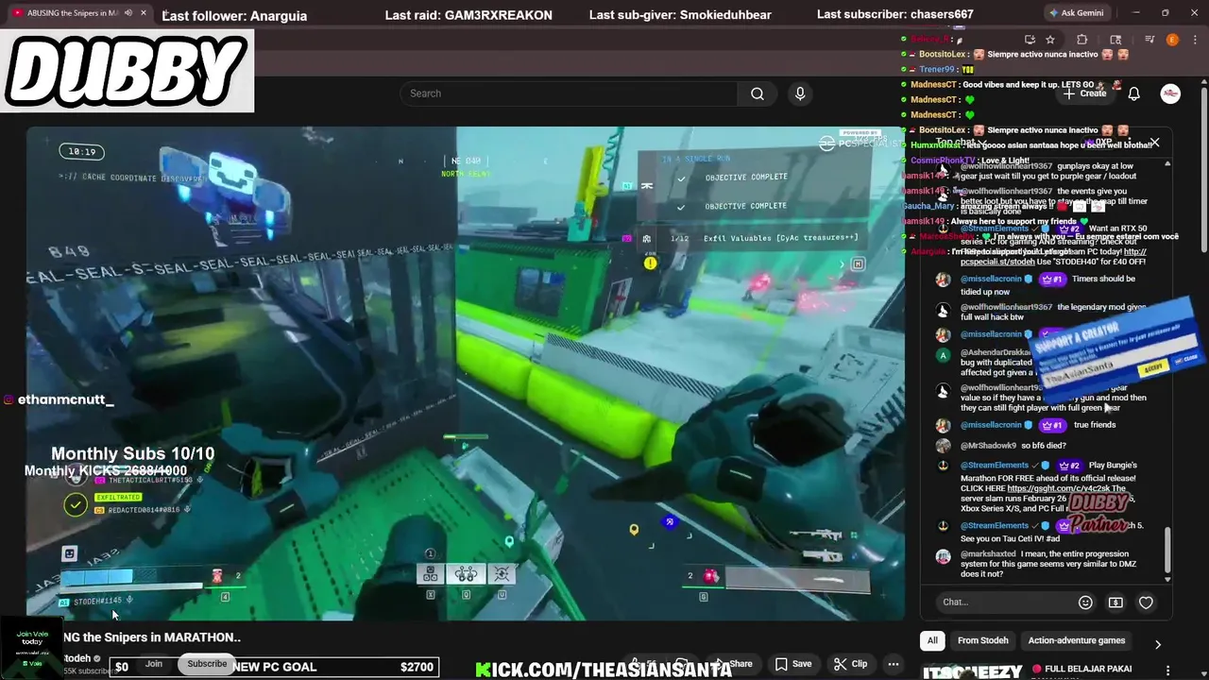Click the #1 member badge by 'true friends'

1052,425
